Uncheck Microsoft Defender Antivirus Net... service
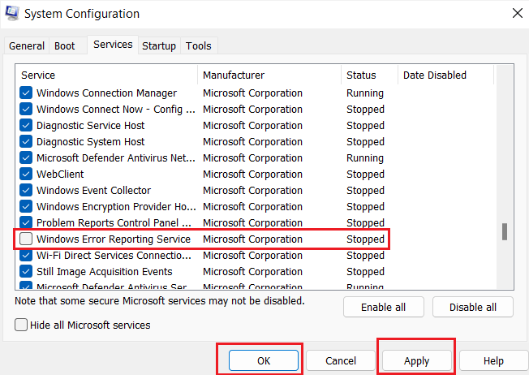The width and height of the screenshot is (529, 375). [26, 157]
